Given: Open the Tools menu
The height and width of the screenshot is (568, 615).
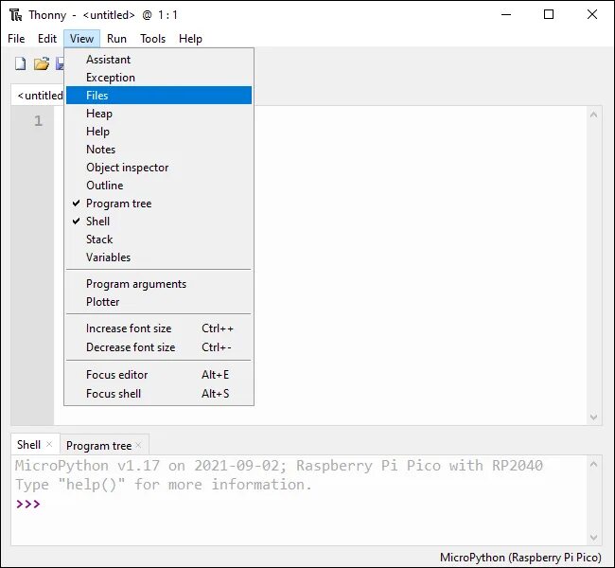Looking at the screenshot, I should point(153,39).
